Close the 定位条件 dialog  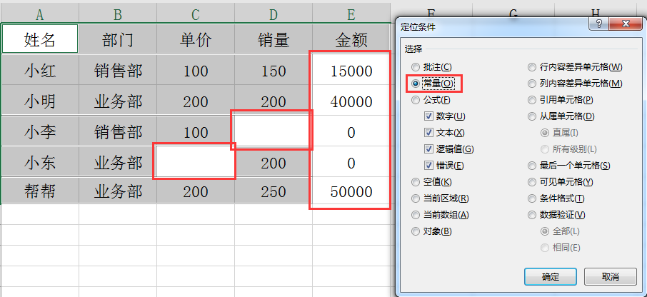point(626,24)
